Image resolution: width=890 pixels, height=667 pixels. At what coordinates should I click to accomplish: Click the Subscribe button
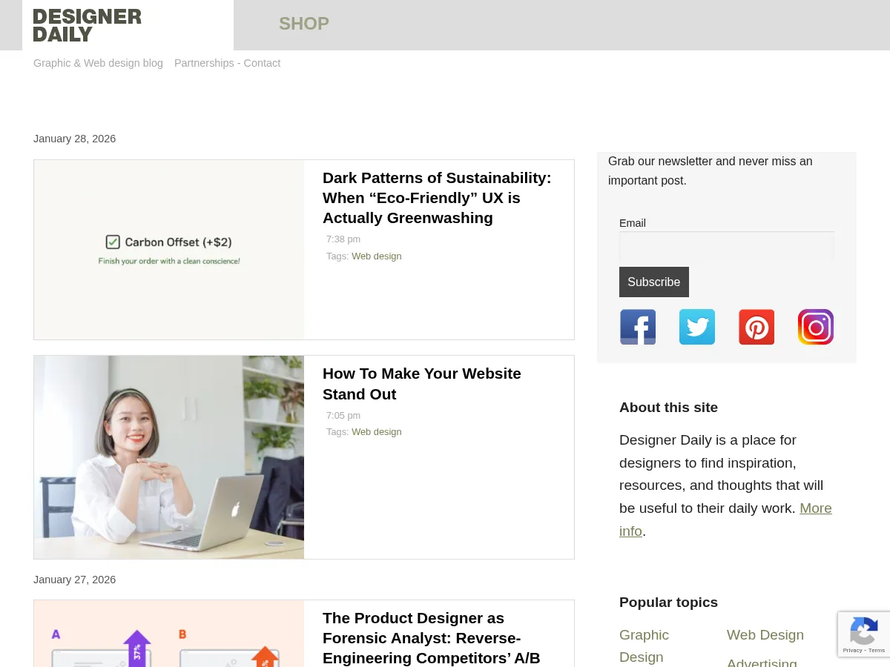tap(654, 282)
